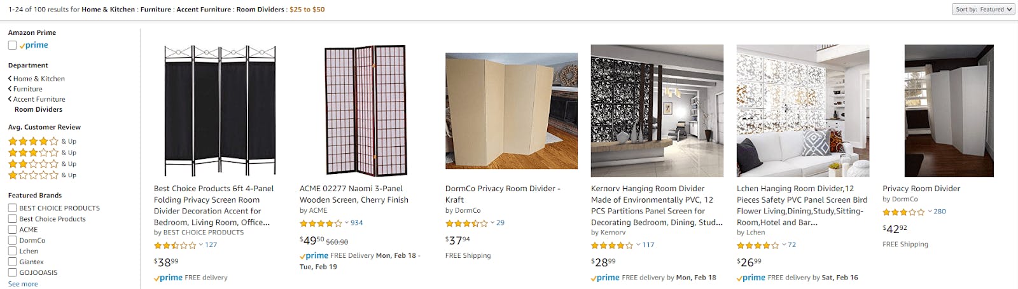
Task: Check the ACME brand filter
Action: pyautogui.click(x=12, y=229)
